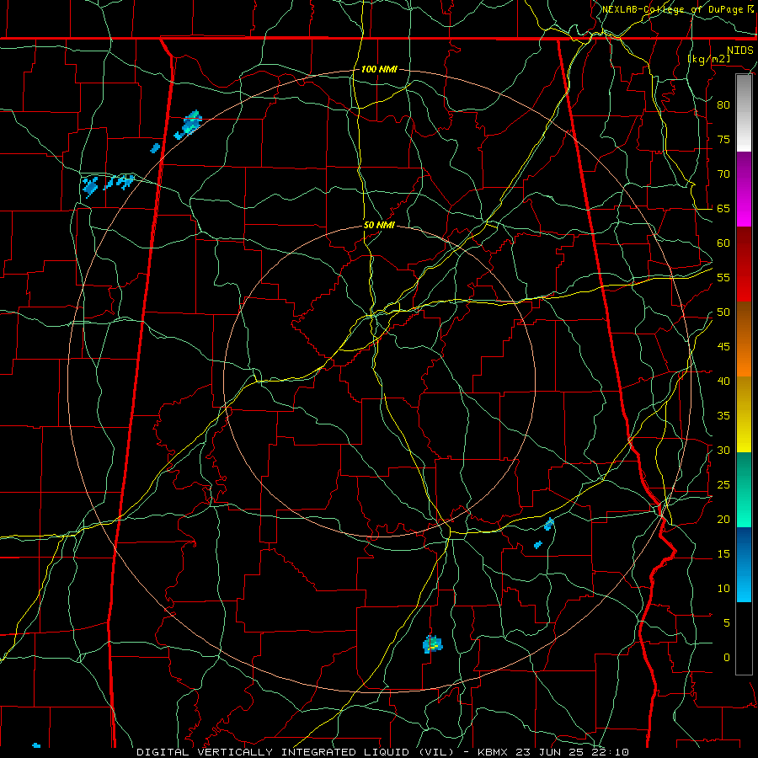Select the "30" value on the VIL scale

tap(723, 451)
